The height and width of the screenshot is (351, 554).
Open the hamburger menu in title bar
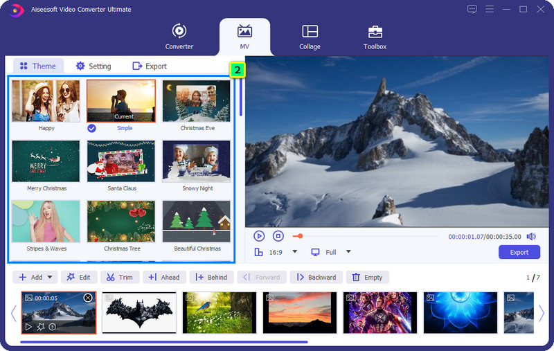(x=490, y=9)
